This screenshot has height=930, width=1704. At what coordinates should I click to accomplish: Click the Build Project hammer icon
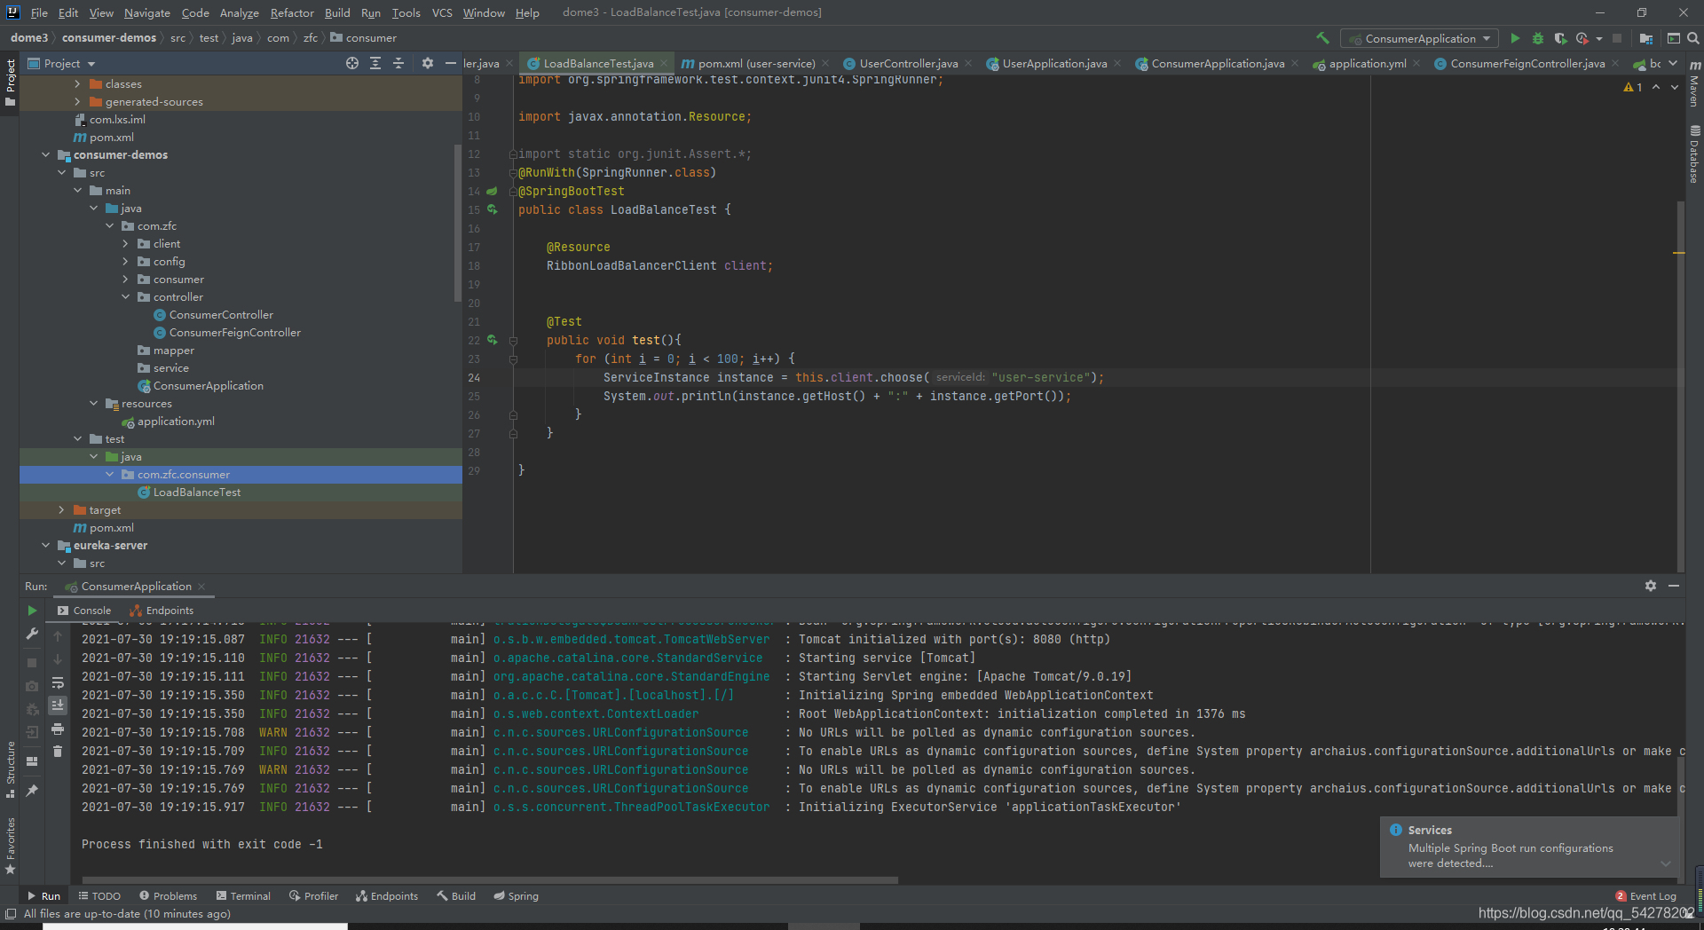(1322, 38)
